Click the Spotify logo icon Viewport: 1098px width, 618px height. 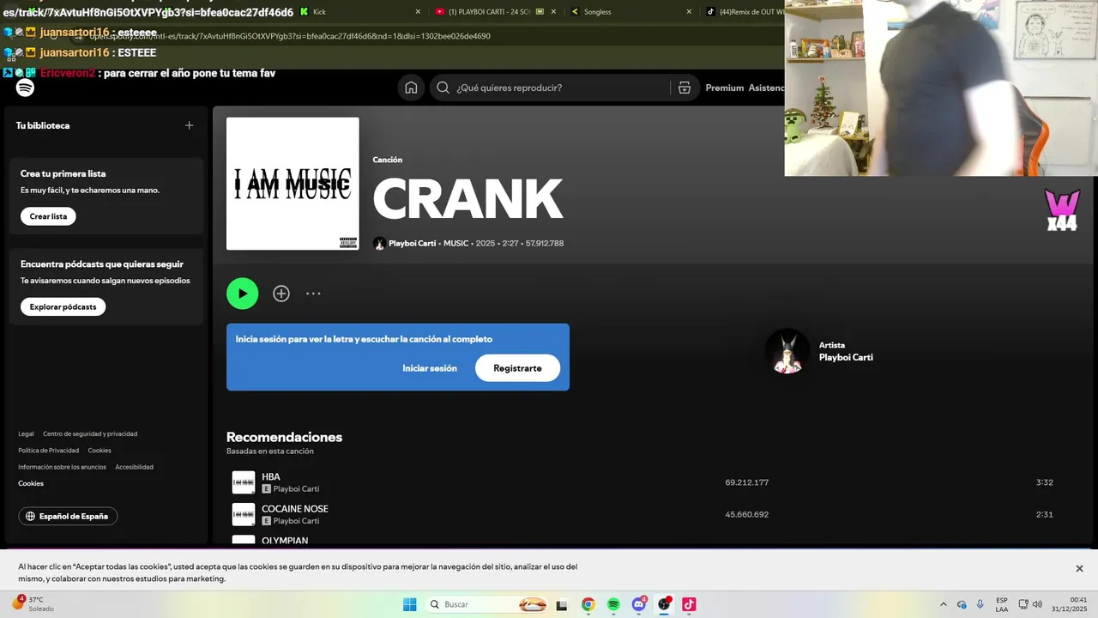click(25, 88)
